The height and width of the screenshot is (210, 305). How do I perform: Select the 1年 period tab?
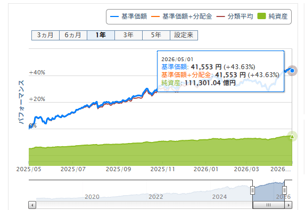pyautogui.click(x=101, y=35)
